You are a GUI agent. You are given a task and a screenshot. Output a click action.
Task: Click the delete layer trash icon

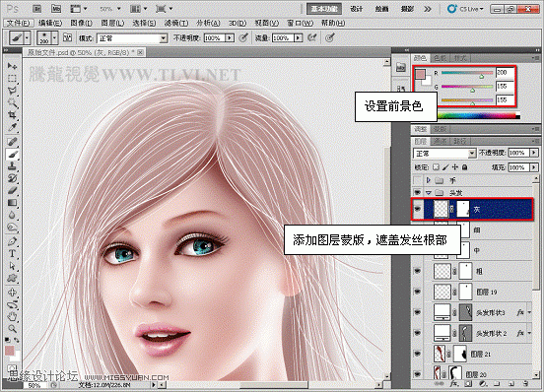525,384
